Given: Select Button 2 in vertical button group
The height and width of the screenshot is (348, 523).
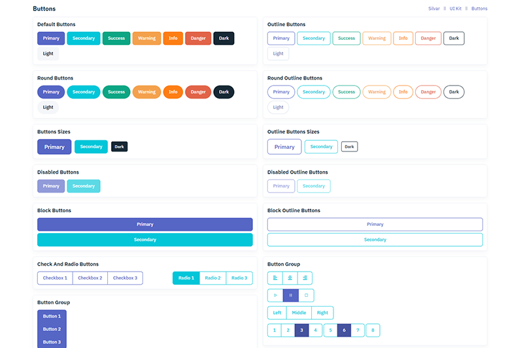Looking at the screenshot, I should tap(52, 329).
